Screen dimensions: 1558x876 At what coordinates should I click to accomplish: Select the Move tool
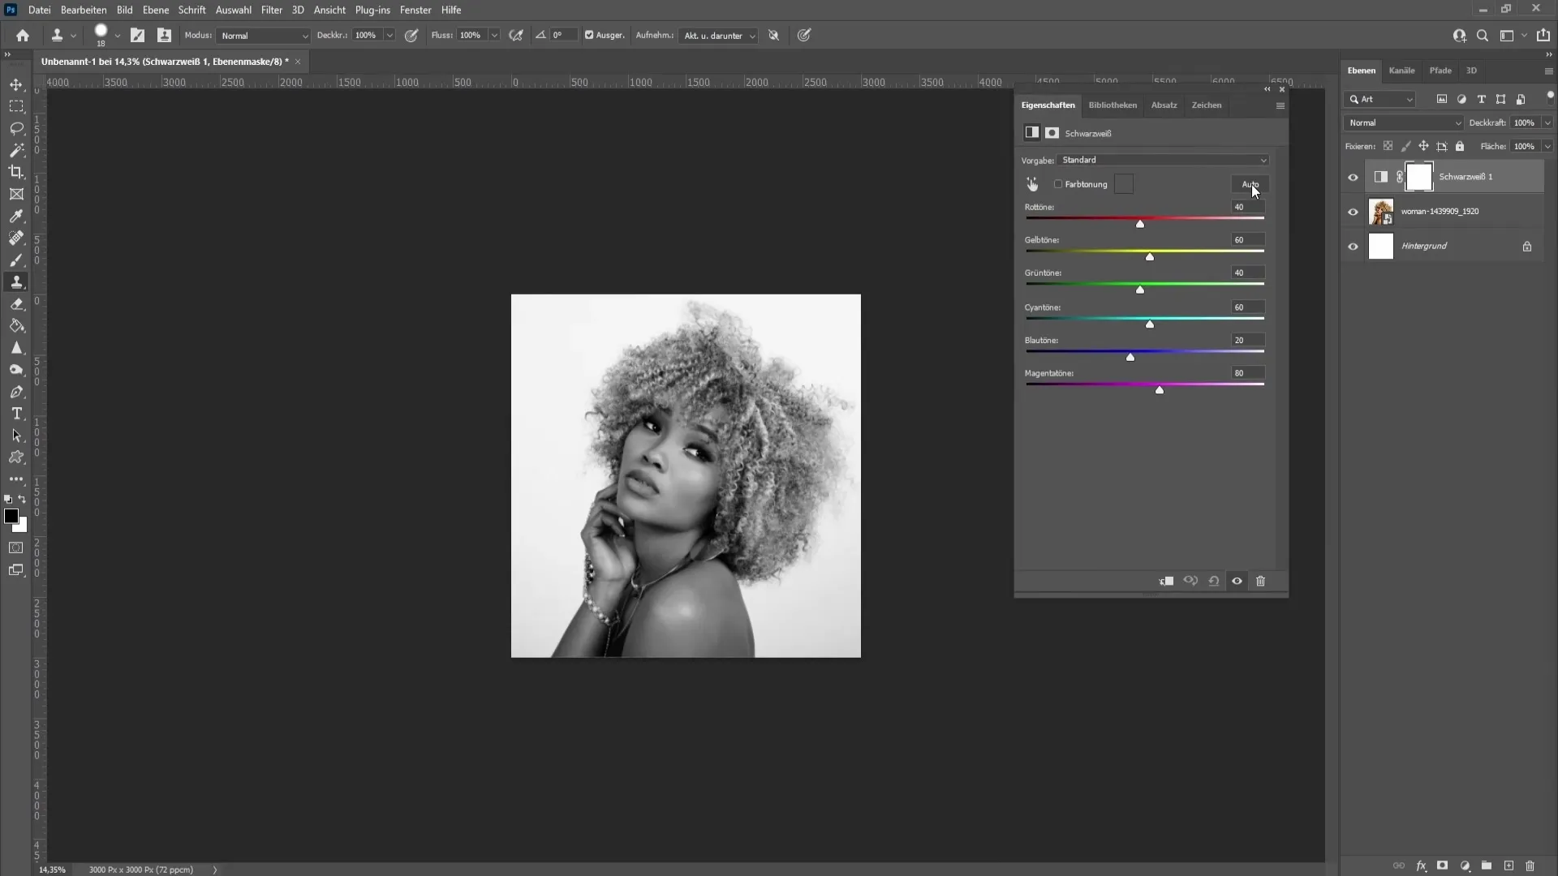(15, 84)
